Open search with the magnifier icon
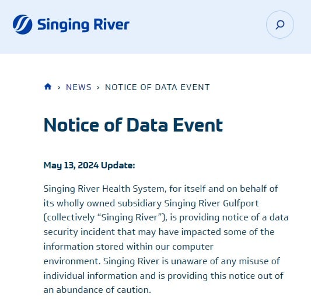The image size is (311, 304). (x=280, y=25)
